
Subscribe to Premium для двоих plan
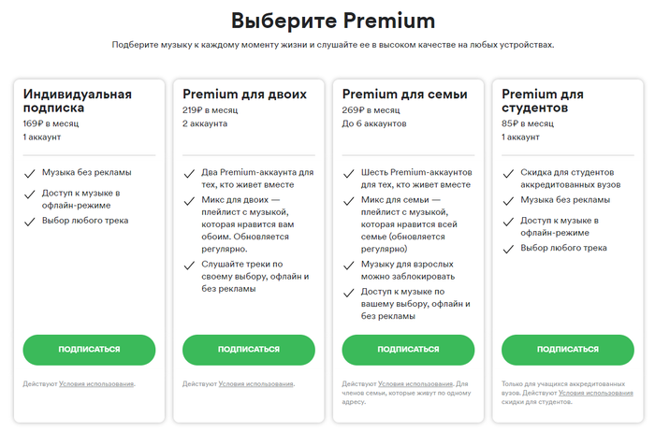pos(248,350)
